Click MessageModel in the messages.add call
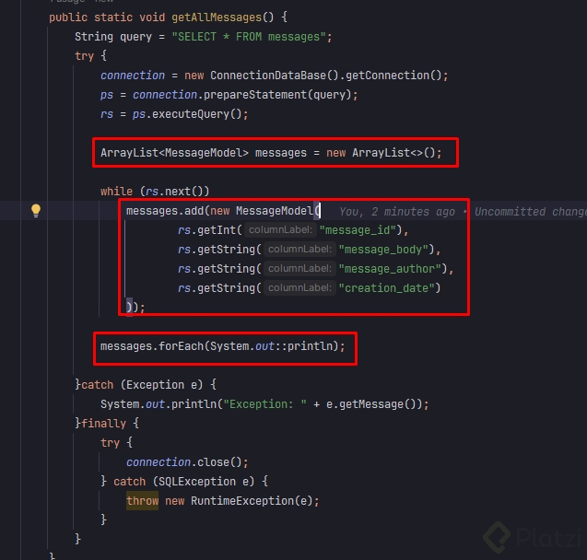 [274, 211]
